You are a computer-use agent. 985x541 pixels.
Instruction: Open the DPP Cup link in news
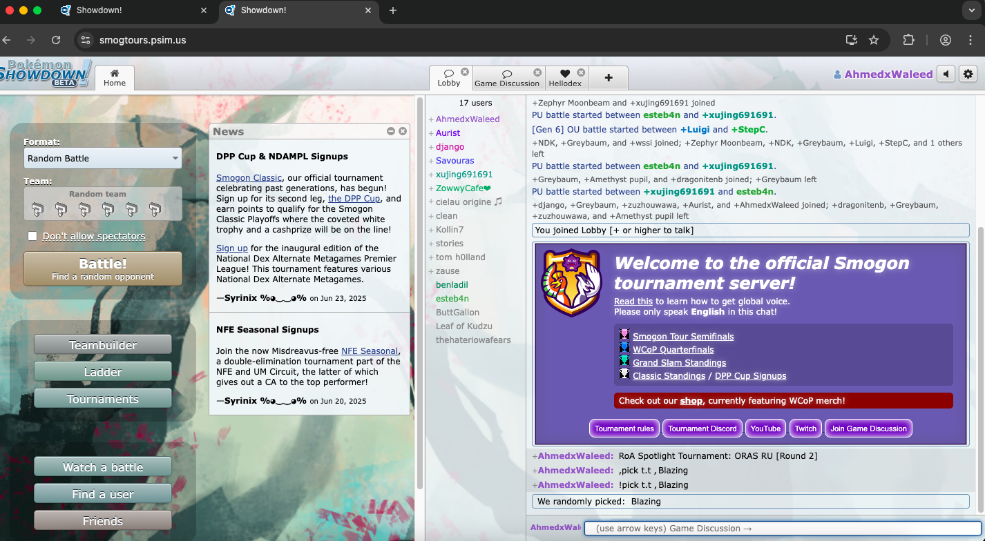(354, 199)
